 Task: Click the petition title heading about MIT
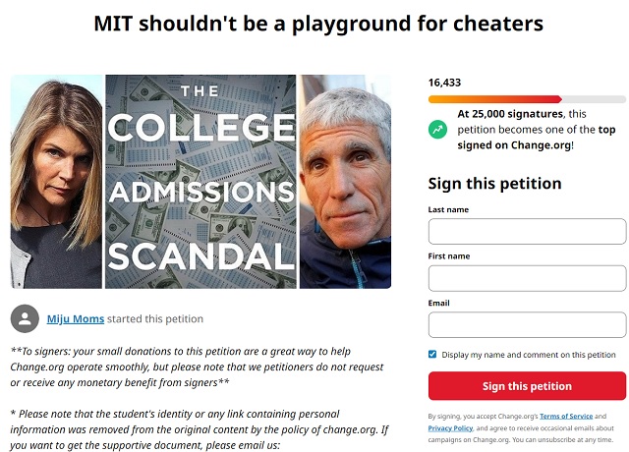point(318,24)
